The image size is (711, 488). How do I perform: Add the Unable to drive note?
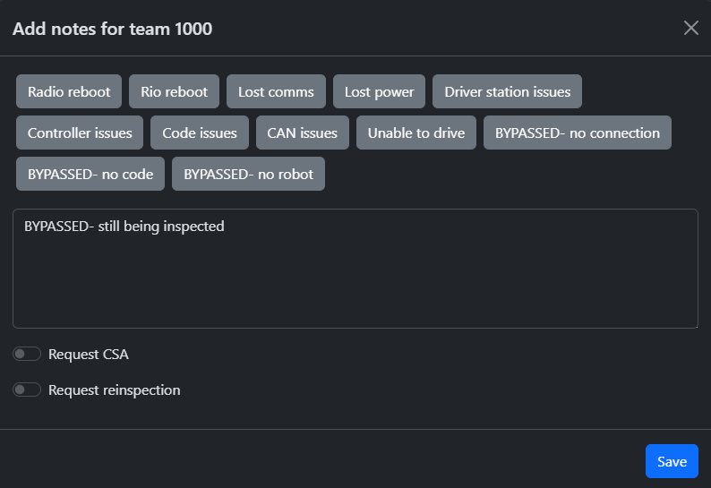[x=416, y=133]
